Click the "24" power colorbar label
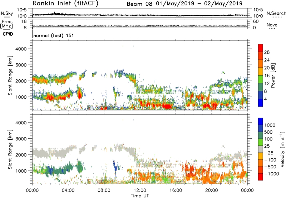 [267, 60]
